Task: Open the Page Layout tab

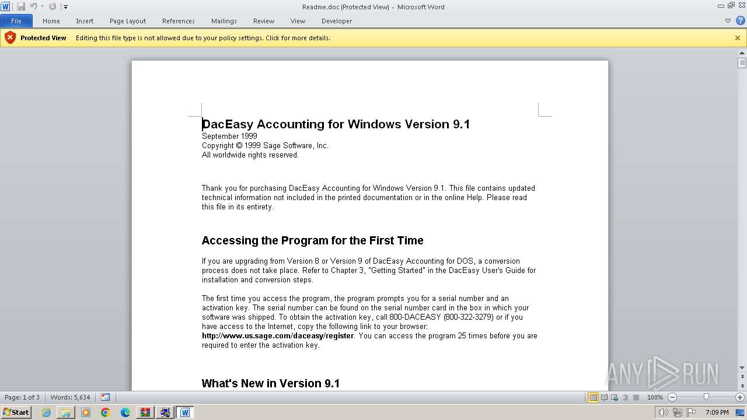Action: point(128,21)
